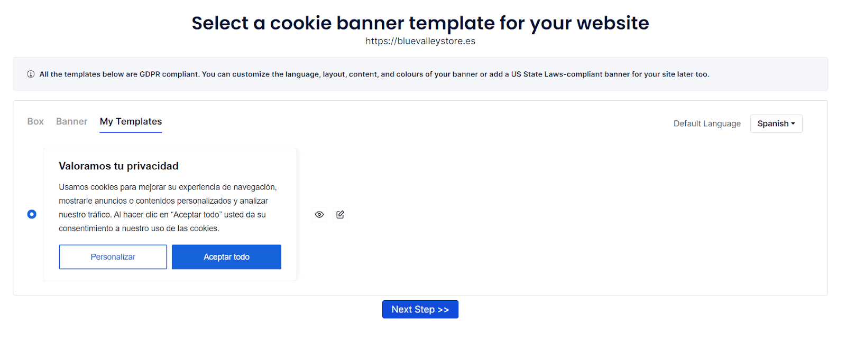Preview the template with the eye icon

tap(319, 215)
